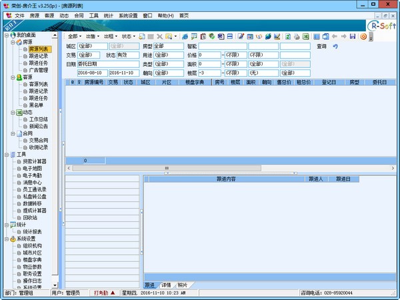Open the 出售 toolbar dropdown
This screenshot has height=300, width=400.
click(91, 35)
